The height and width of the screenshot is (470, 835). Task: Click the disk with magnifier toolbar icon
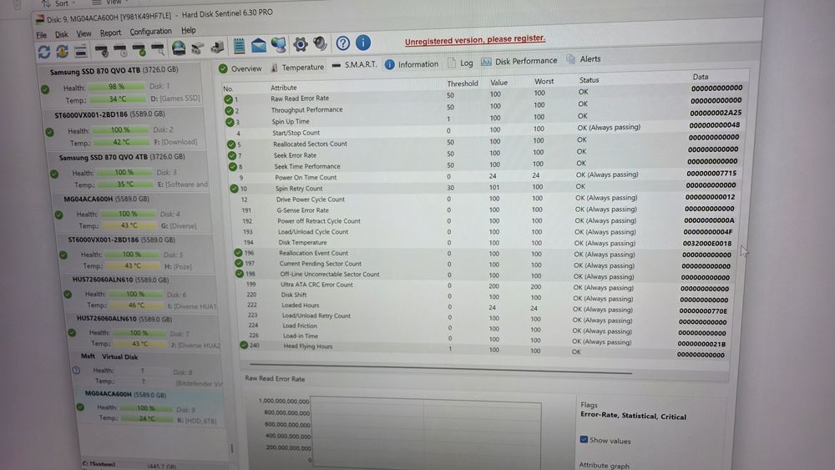(x=158, y=50)
